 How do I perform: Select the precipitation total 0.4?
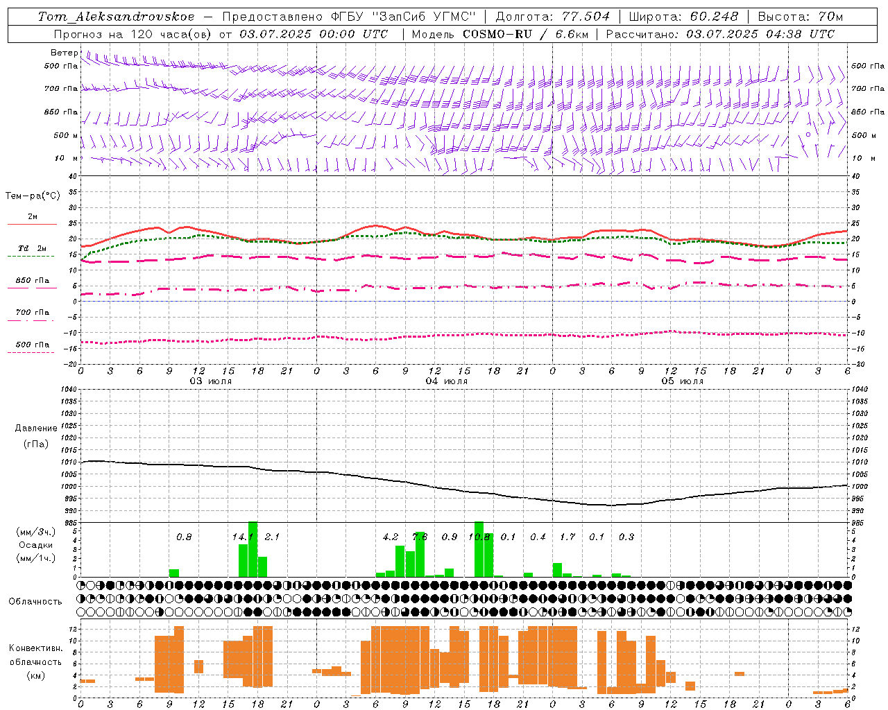point(538,537)
